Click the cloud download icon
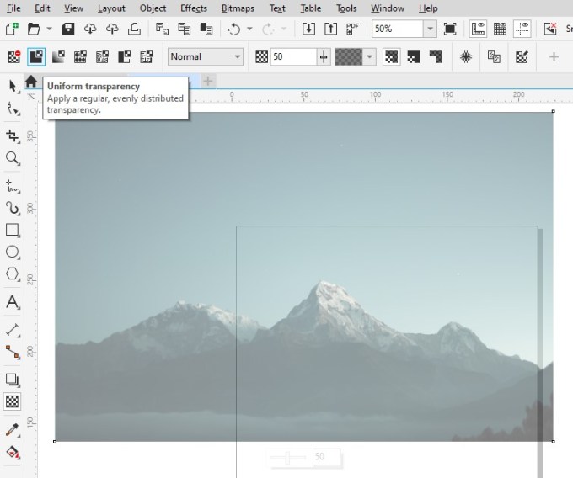 90,29
